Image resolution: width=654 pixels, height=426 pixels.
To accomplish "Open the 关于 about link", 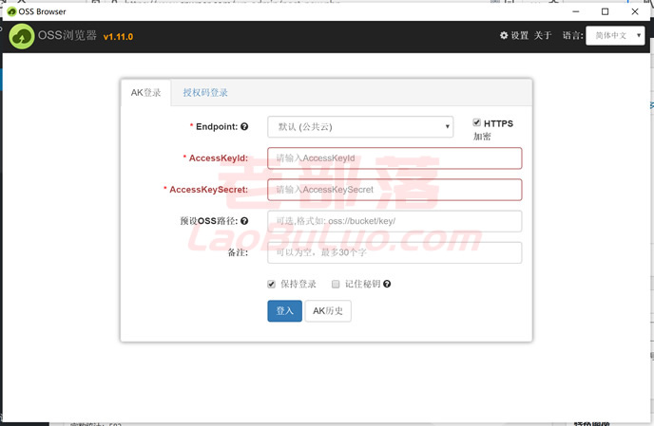I will 543,35.
